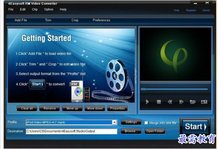Click the Move down button
This screenshot has height=149, width=218.
[95, 108]
